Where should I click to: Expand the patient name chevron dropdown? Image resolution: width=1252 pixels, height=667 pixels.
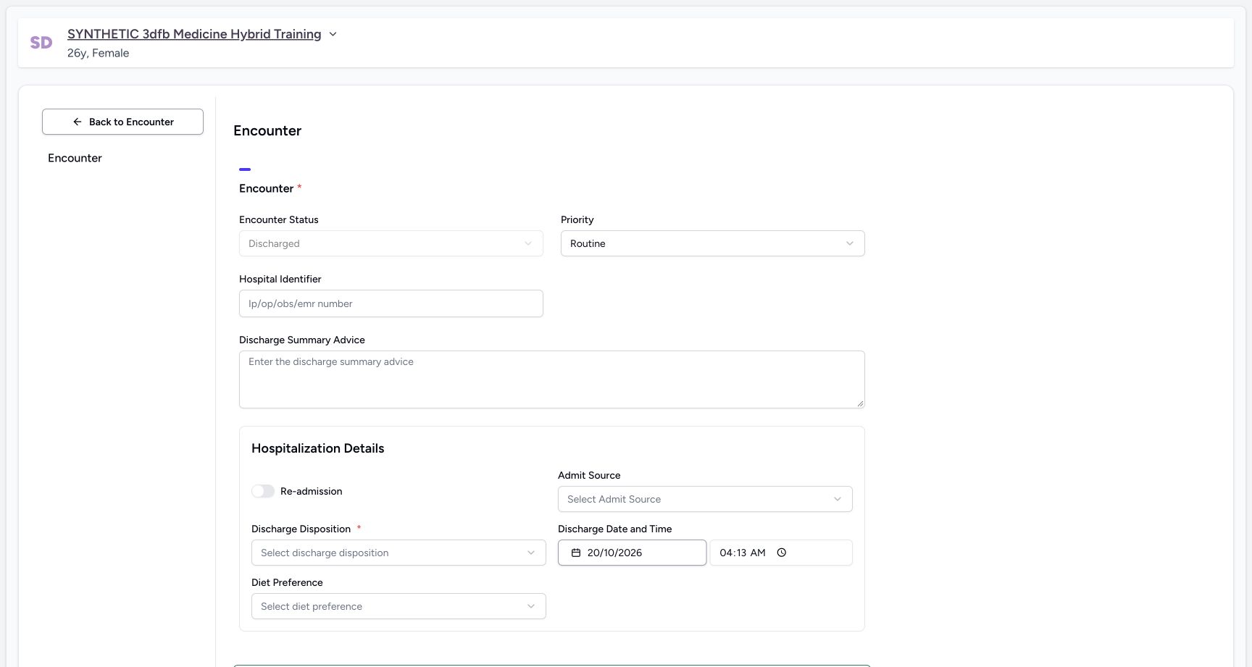point(333,34)
